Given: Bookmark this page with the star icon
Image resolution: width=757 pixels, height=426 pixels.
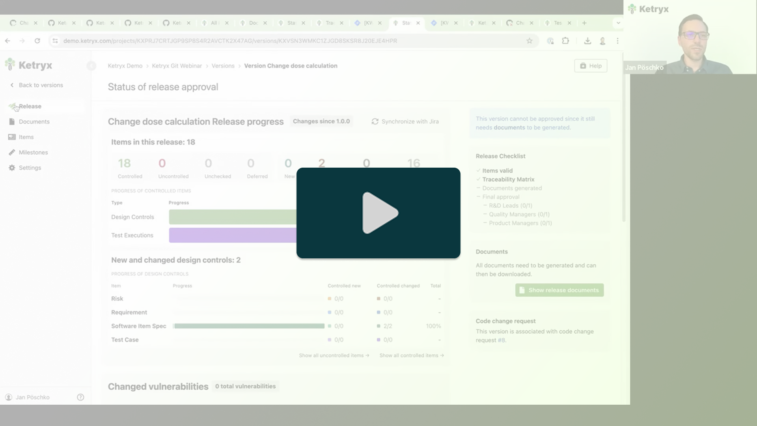Looking at the screenshot, I should click(530, 41).
